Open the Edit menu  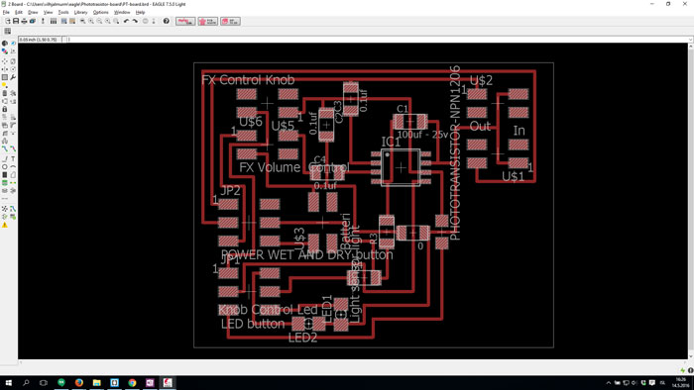coord(19,12)
